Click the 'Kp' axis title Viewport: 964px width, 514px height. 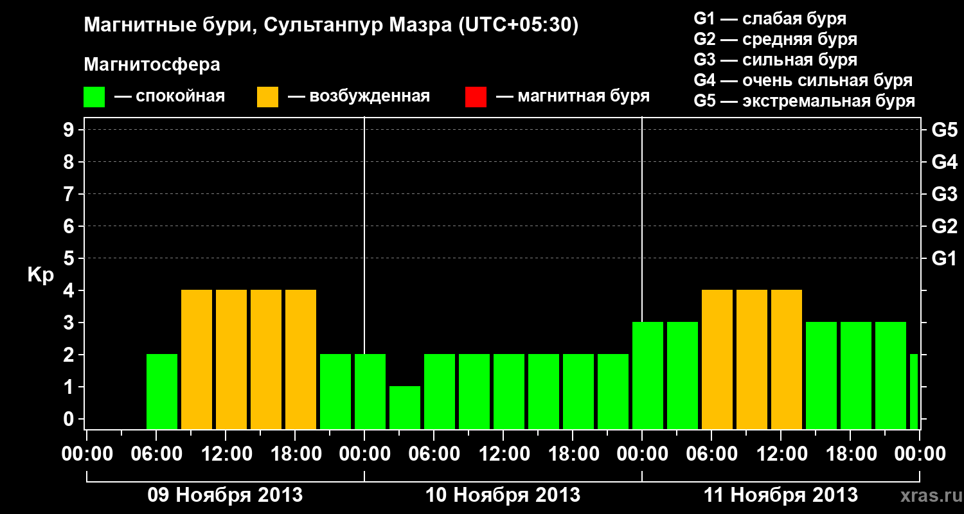click(x=40, y=275)
